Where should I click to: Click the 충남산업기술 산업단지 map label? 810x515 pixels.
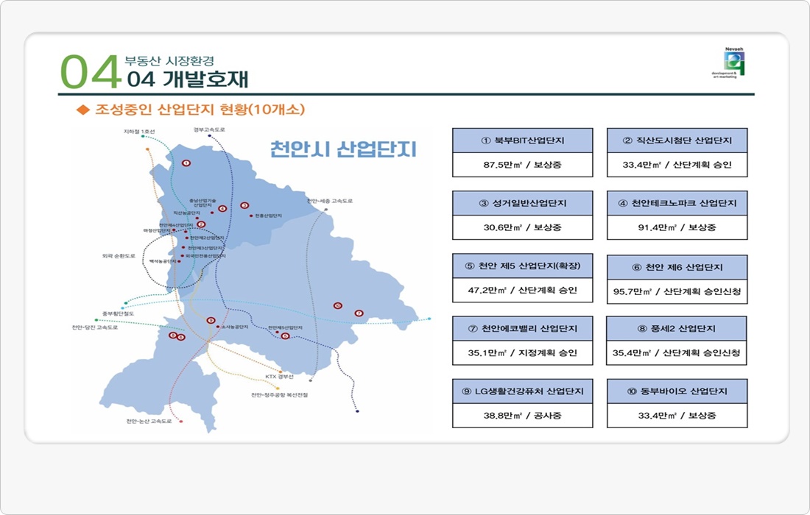click(202, 202)
